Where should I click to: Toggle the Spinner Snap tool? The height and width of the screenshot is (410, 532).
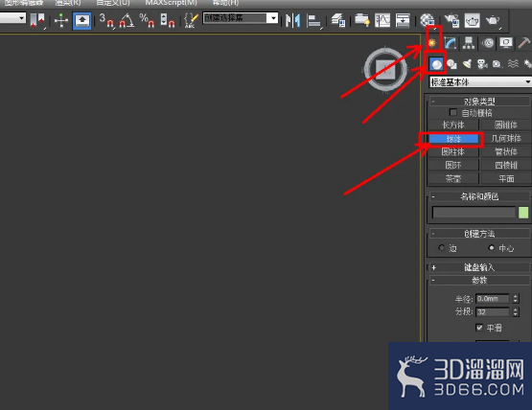[167, 20]
